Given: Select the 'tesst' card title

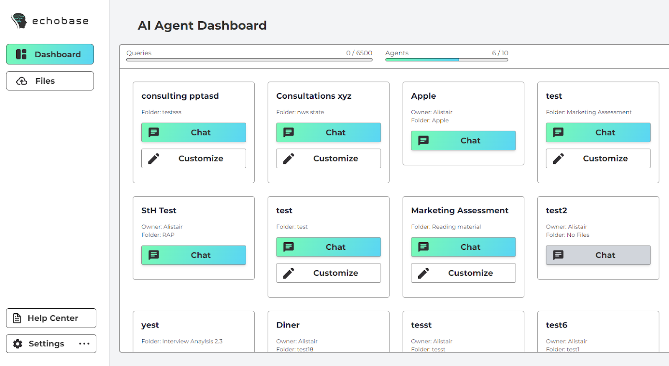Looking at the screenshot, I should [421, 325].
